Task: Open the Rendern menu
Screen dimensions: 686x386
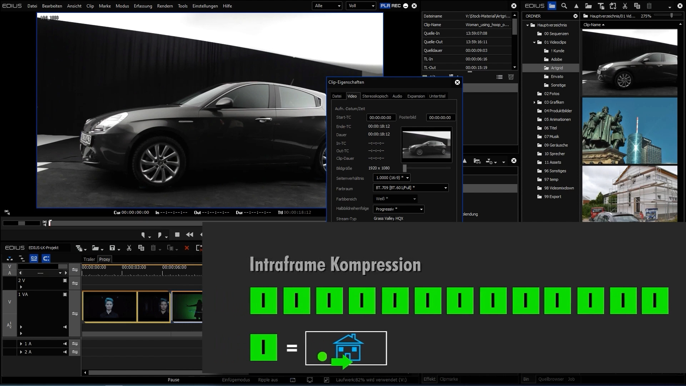Action: pos(165,6)
